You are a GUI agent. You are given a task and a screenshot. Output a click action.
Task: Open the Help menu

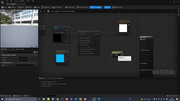coord(33,1)
